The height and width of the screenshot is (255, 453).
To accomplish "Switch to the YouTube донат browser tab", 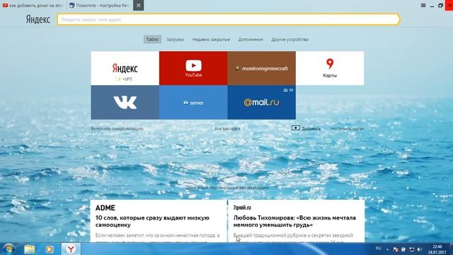I will [x=33, y=5].
